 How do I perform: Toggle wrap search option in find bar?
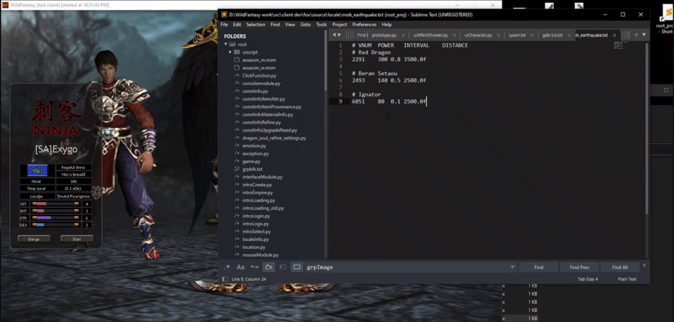point(269,267)
